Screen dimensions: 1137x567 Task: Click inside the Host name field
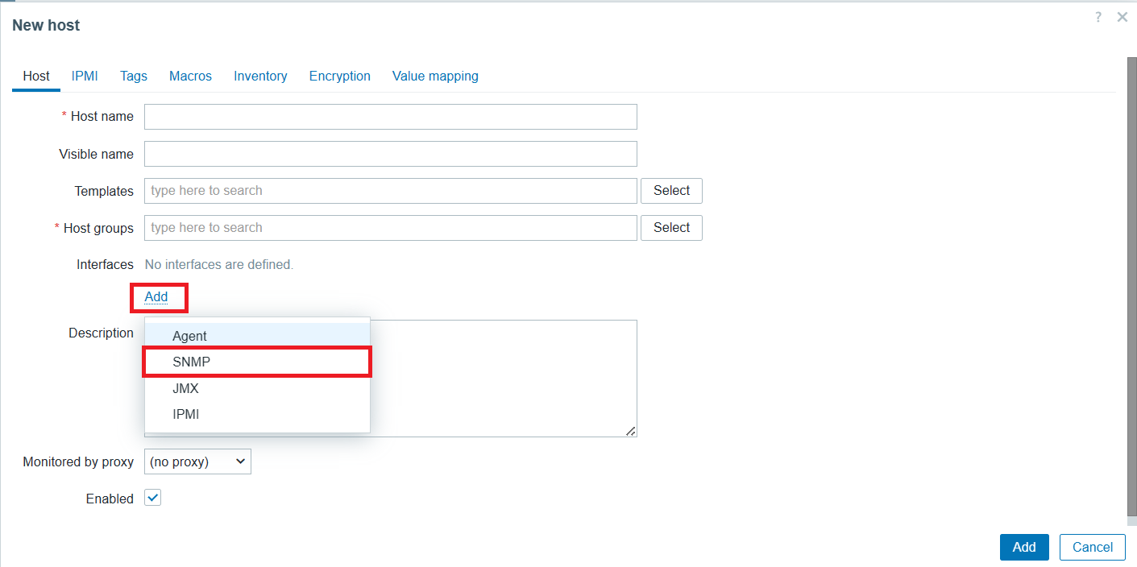pos(390,116)
